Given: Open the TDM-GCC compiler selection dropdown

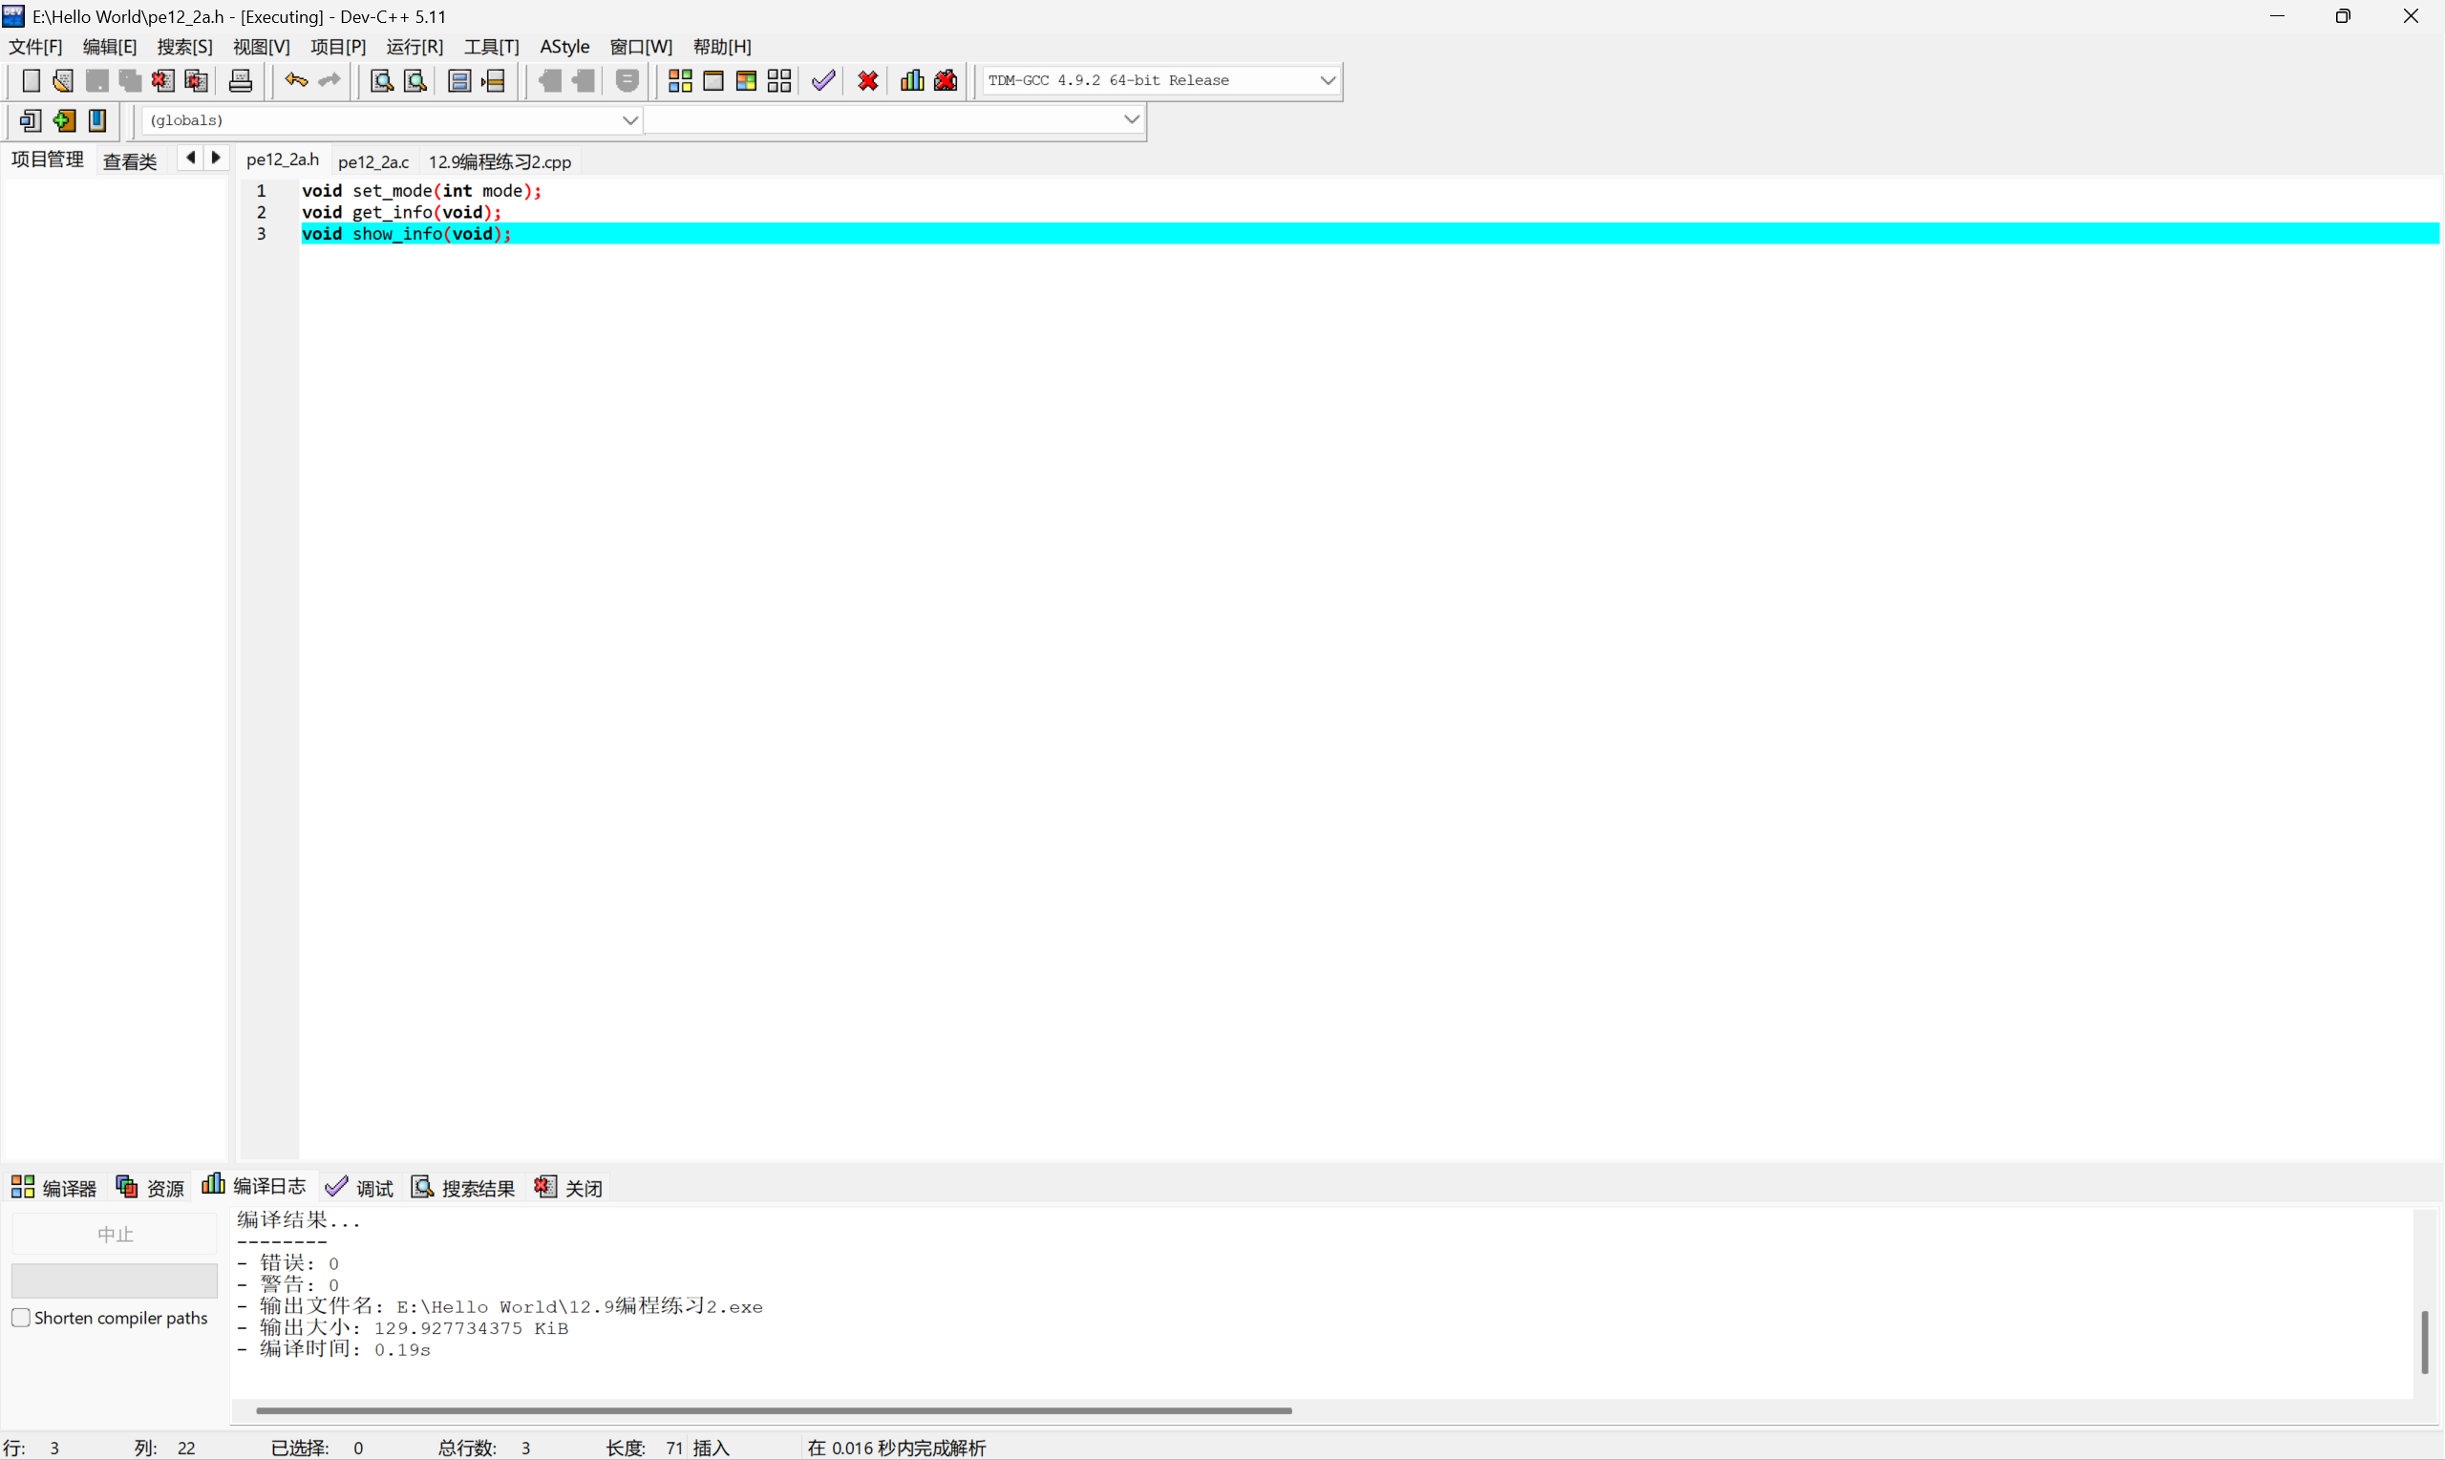Looking at the screenshot, I should pos(1328,80).
